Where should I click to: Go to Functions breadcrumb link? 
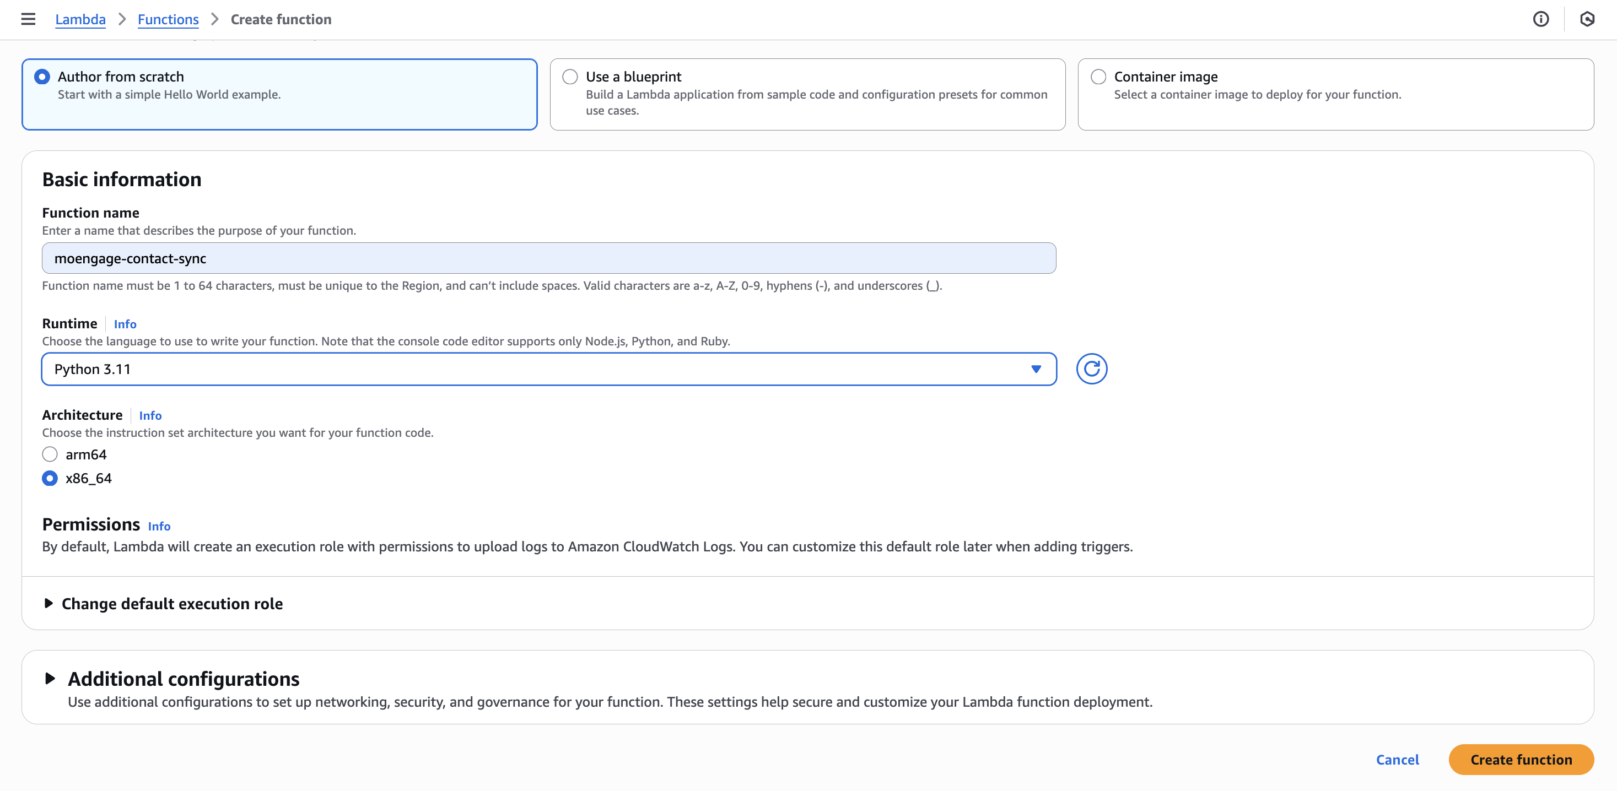[x=168, y=19]
